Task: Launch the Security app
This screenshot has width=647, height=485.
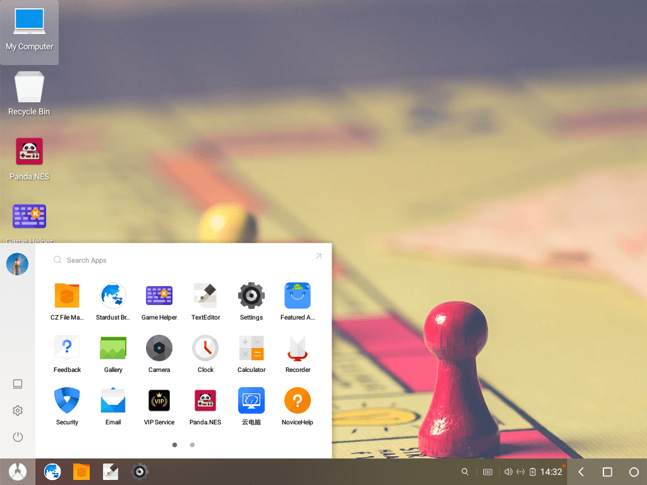Action: tap(67, 400)
